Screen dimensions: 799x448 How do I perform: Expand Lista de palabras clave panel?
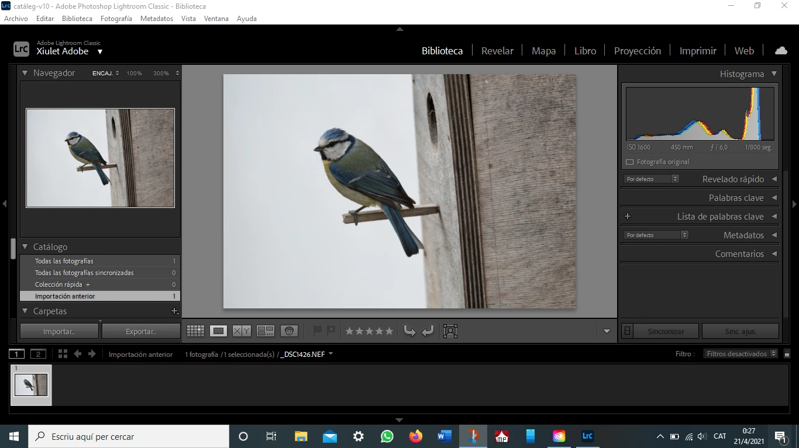click(x=774, y=217)
